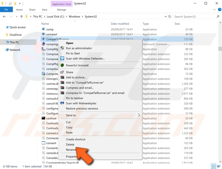Expand chevron after Windows breadcrumb

(x=82, y=17)
